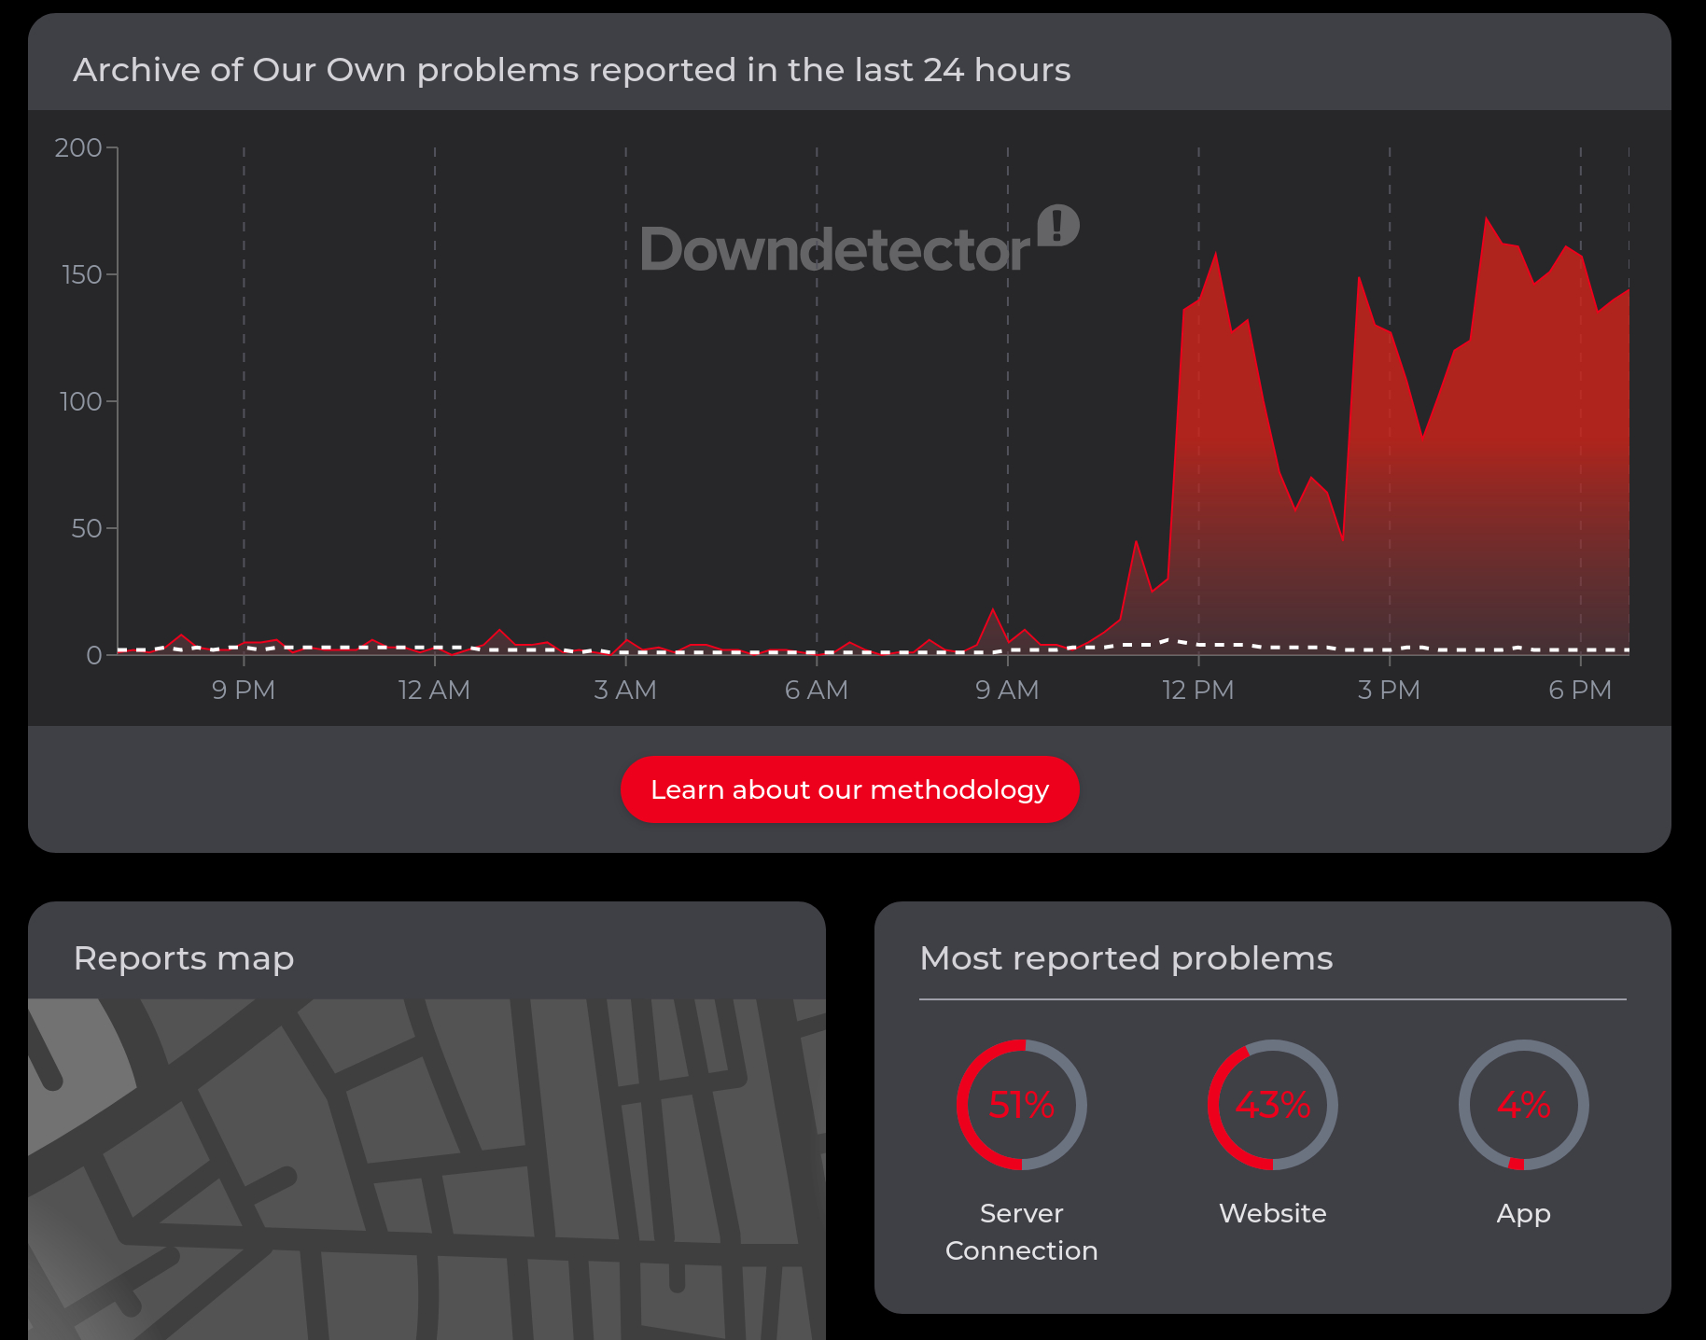Click the Archive of Our Own chart title

(572, 70)
